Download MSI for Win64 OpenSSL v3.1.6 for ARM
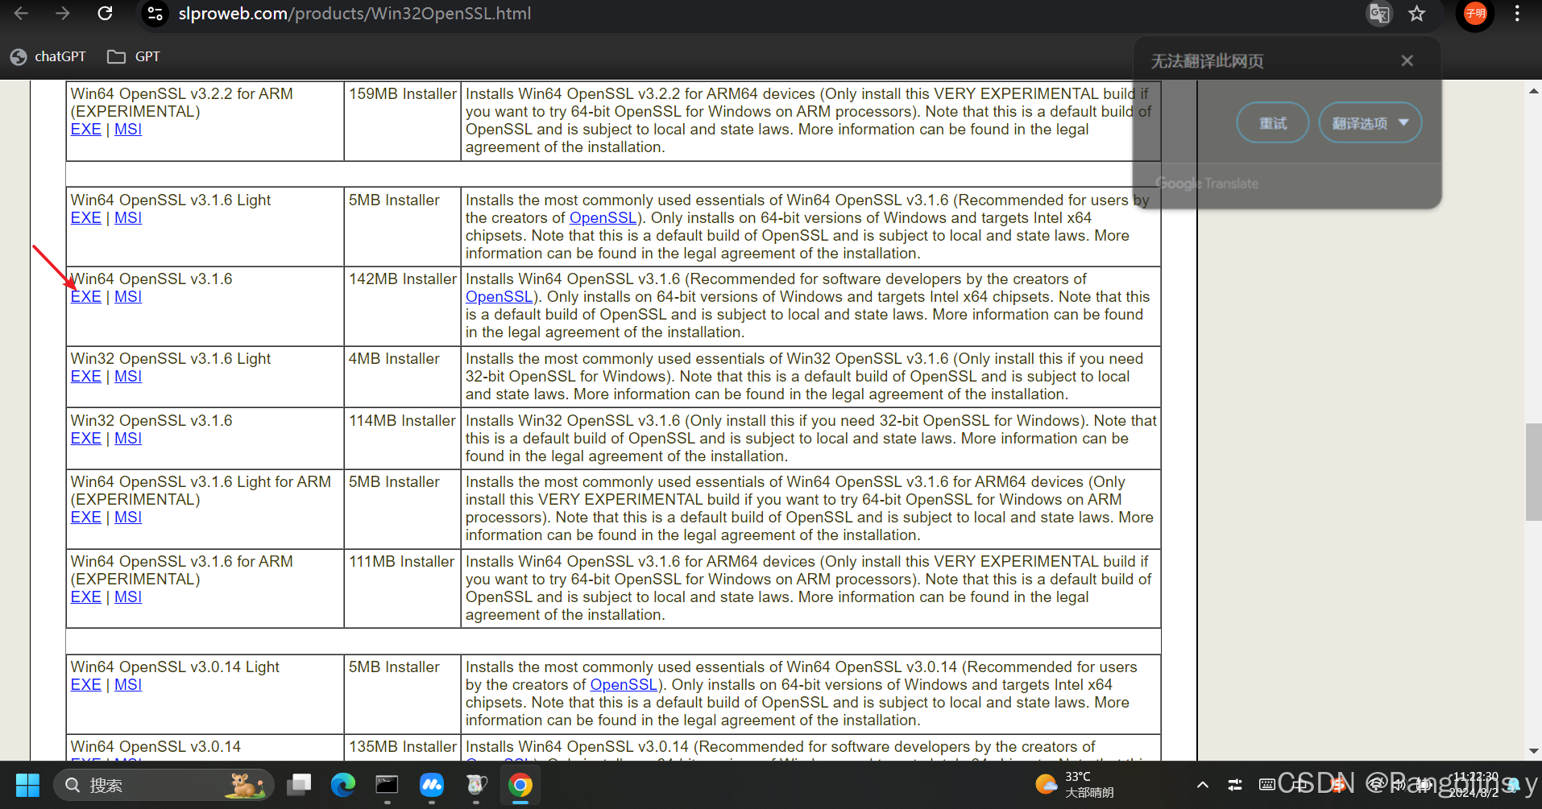Image resolution: width=1542 pixels, height=809 pixels. pyautogui.click(x=128, y=597)
